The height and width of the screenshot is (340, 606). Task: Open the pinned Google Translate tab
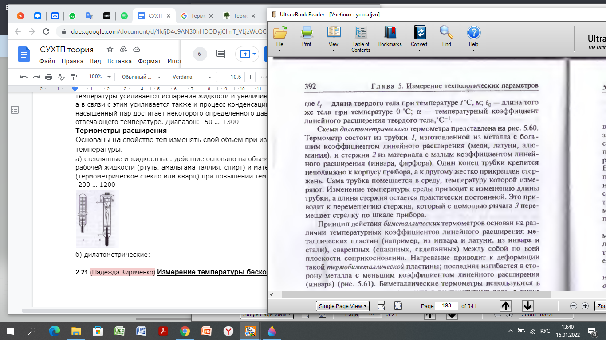tap(90, 16)
